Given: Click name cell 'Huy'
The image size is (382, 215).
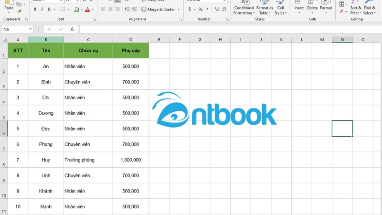Looking at the screenshot, I should [46, 160].
